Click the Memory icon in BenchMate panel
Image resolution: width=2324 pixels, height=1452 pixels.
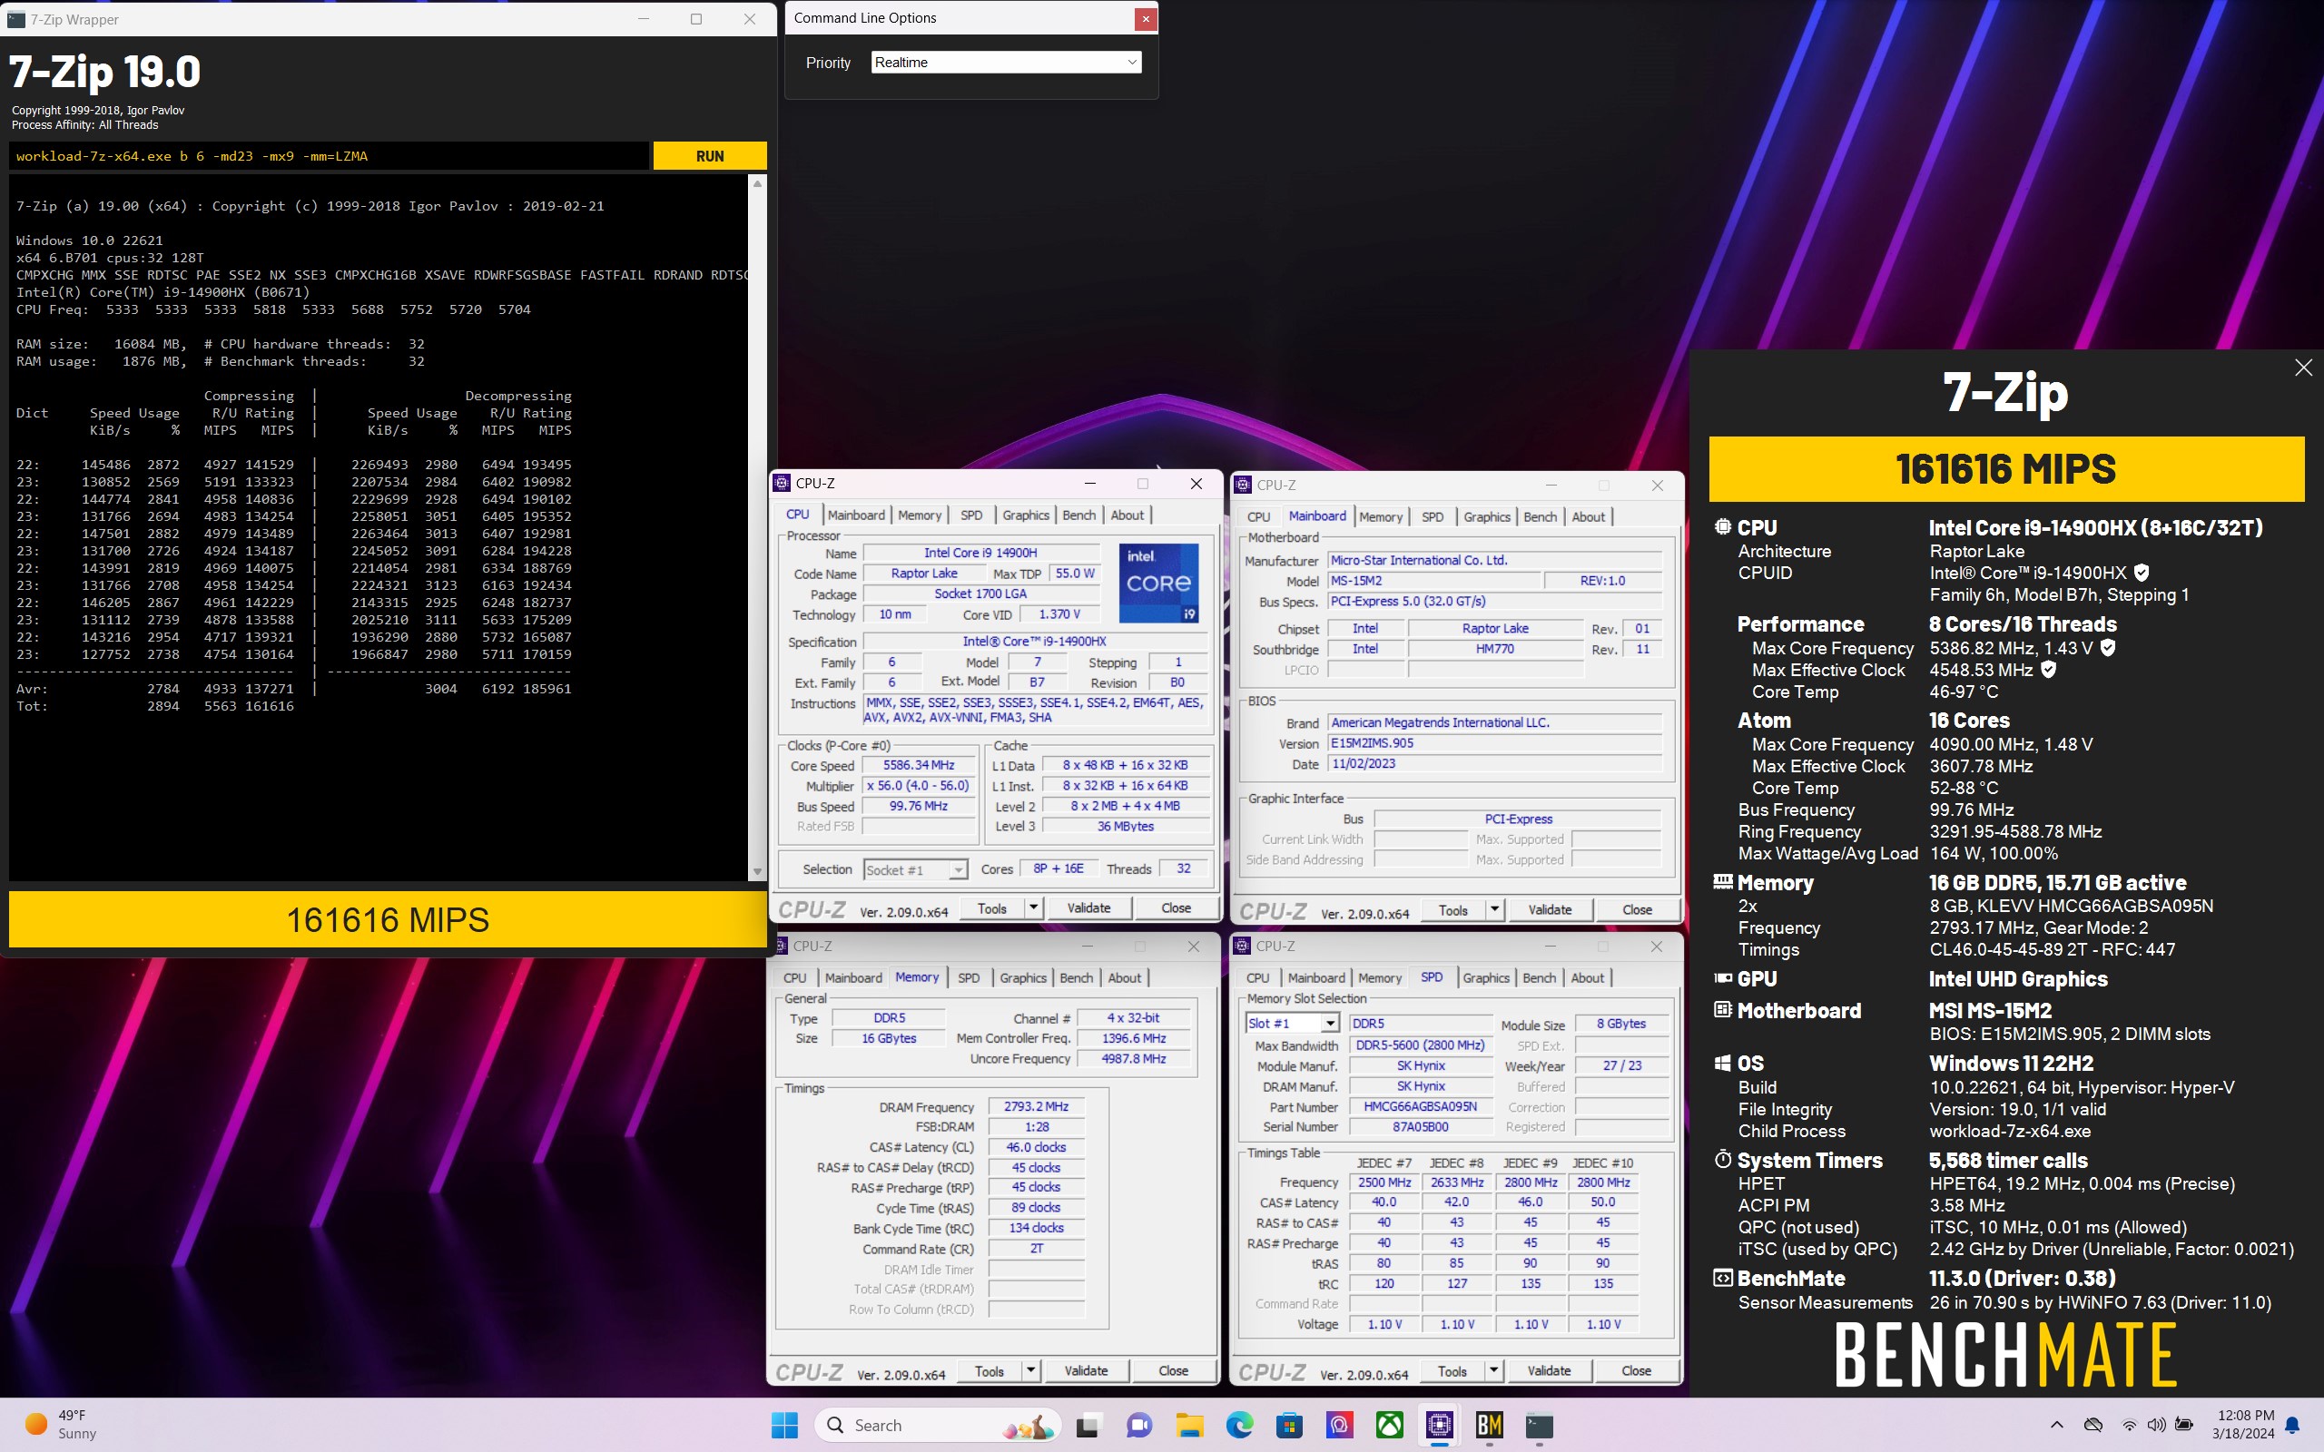(1723, 881)
